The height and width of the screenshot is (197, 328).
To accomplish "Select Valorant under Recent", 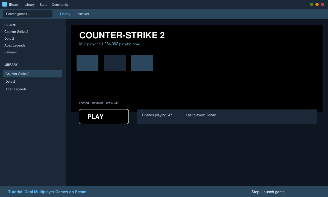I will click(10, 52).
